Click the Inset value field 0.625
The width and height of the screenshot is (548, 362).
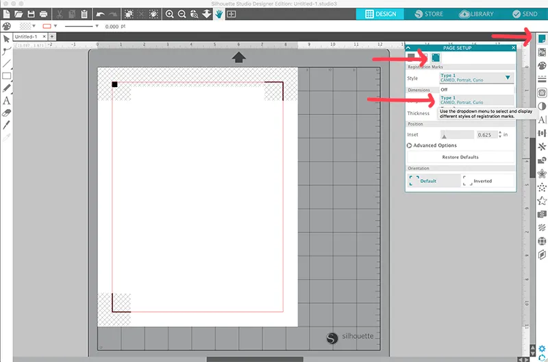click(x=487, y=134)
